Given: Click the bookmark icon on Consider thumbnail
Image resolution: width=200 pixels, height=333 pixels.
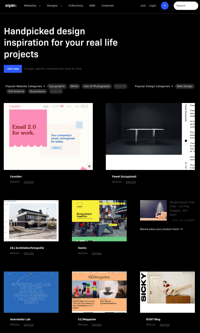Looking at the screenshot, I should 89,166.
